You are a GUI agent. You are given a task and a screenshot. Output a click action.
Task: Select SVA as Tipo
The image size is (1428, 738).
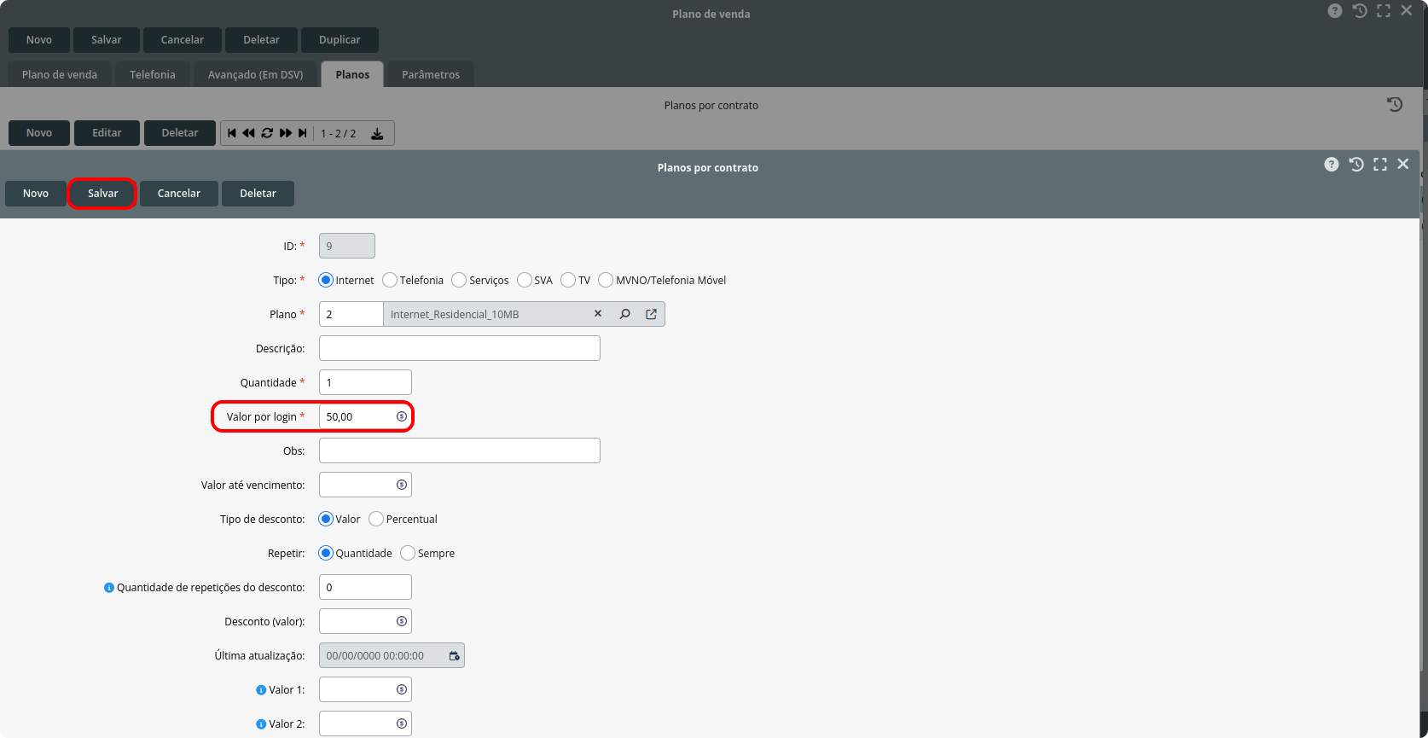tap(525, 280)
